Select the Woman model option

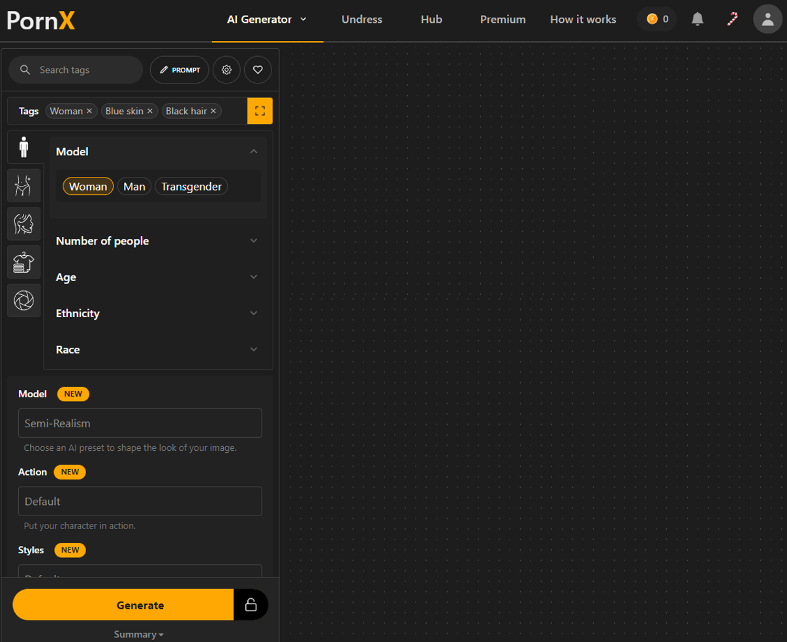88,187
